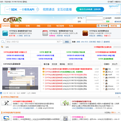Click the 官方QQ群 icon button
This screenshot has width=121, height=121.
tap(103, 26)
